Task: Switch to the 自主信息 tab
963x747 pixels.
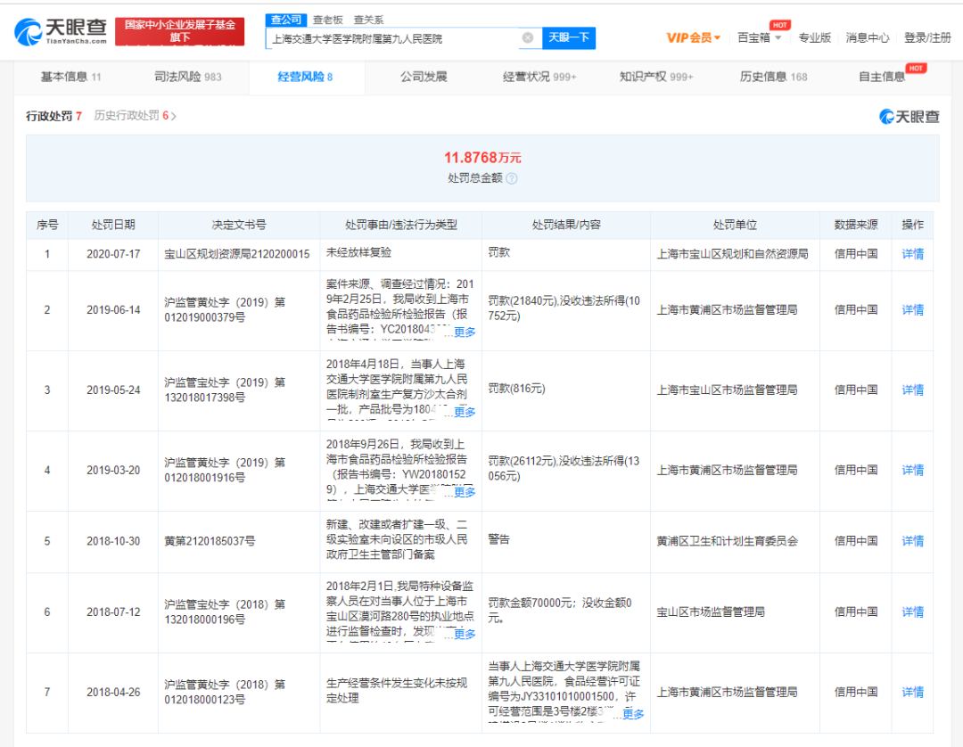Action: pos(882,77)
